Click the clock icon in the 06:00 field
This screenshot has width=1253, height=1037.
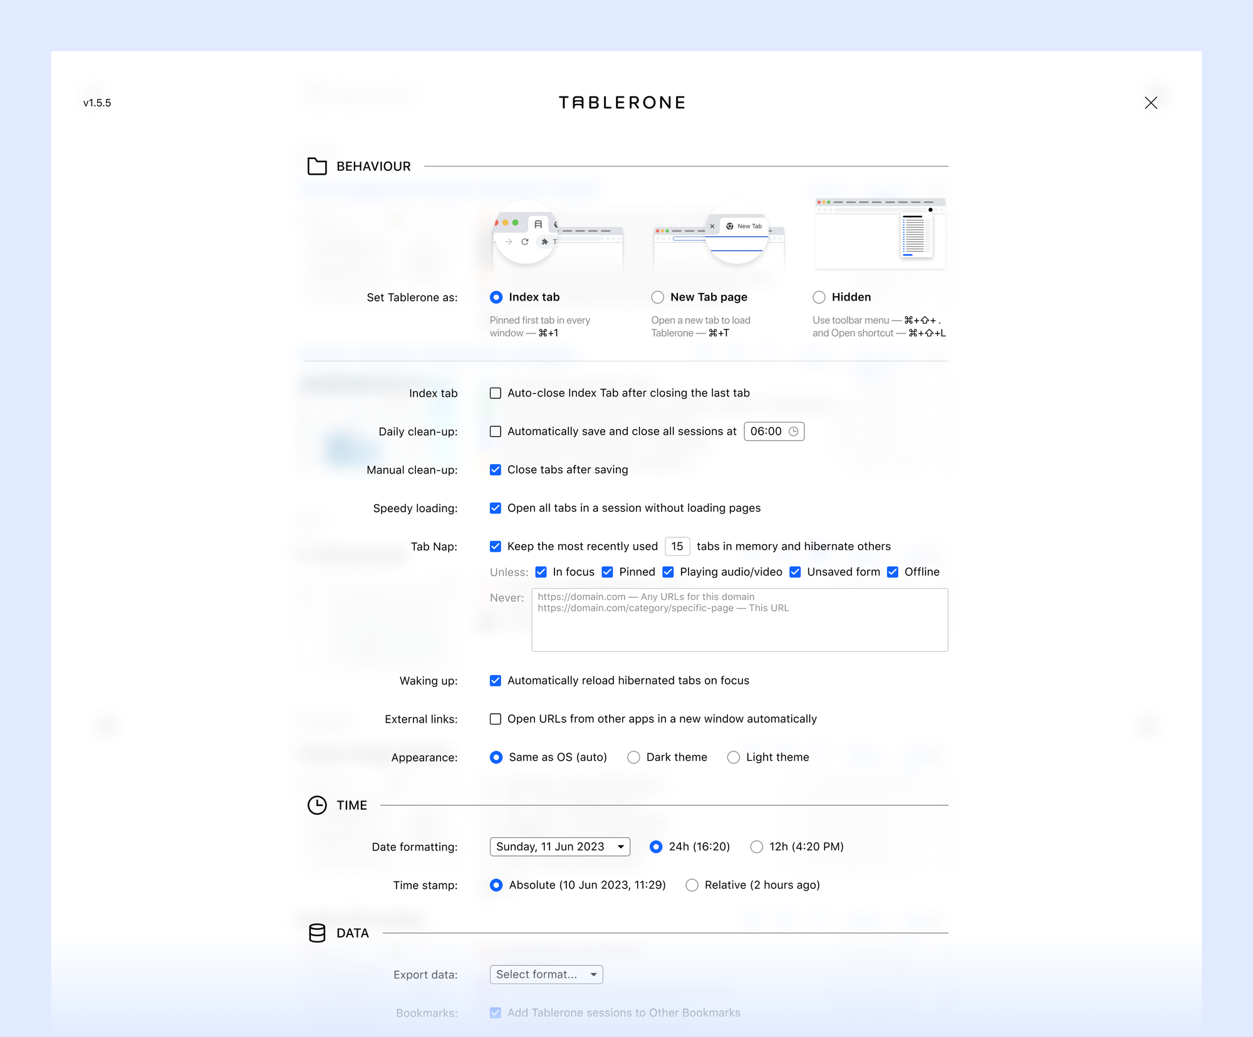(793, 431)
